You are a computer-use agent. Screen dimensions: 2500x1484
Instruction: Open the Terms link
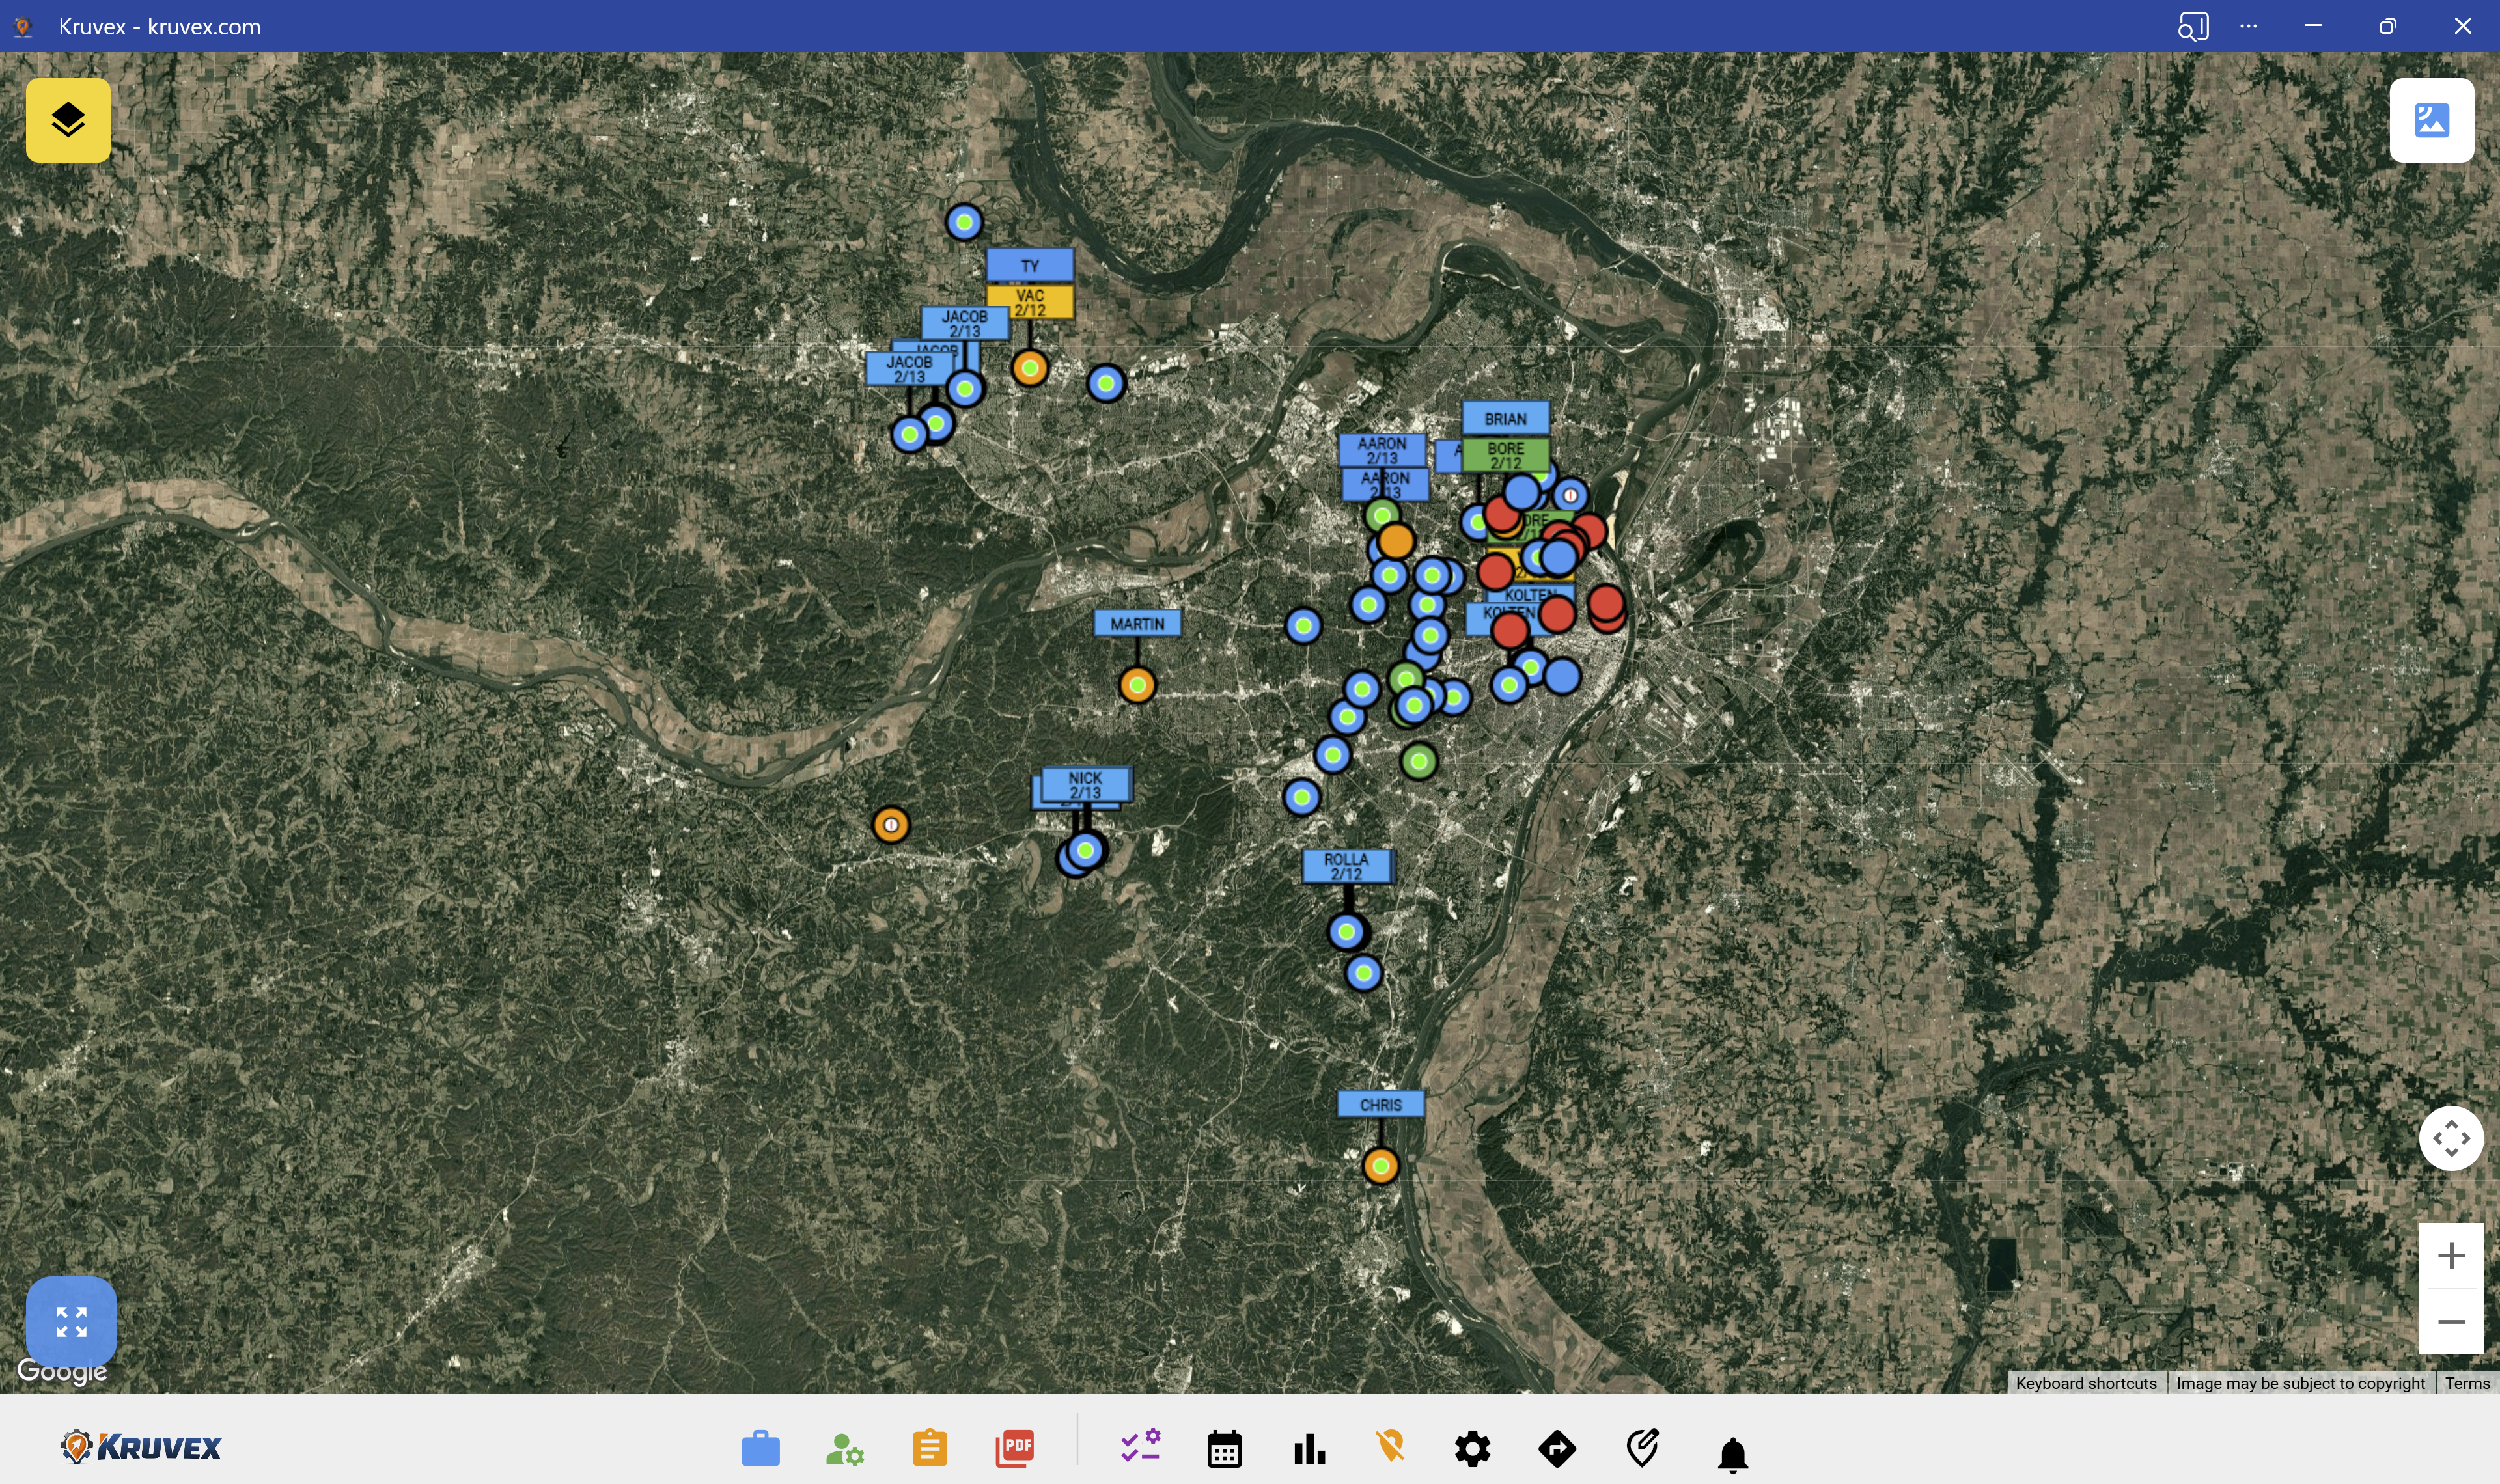point(2467,1383)
